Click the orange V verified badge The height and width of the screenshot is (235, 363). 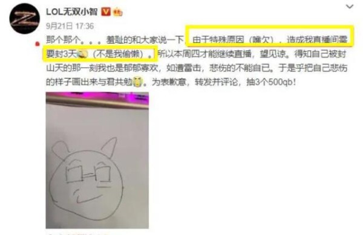(x=106, y=11)
